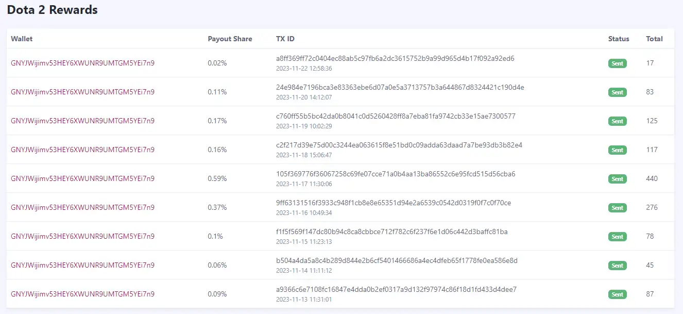Select TX ID starting with 9ff63131516f
Viewport: 683px width, 314px height.
click(x=394, y=203)
